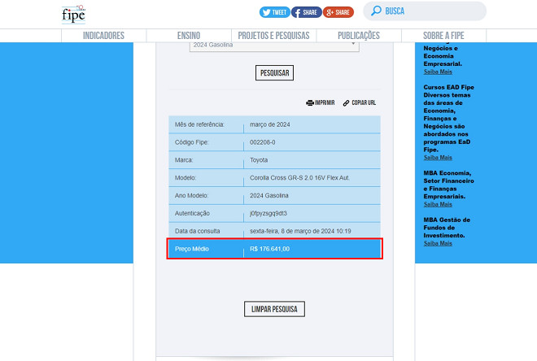Focus the Busca search field

coord(431,11)
